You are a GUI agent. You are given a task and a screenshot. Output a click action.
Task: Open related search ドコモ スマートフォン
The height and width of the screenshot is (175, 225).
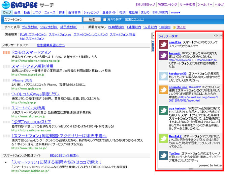pyautogui.click(x=33, y=35)
